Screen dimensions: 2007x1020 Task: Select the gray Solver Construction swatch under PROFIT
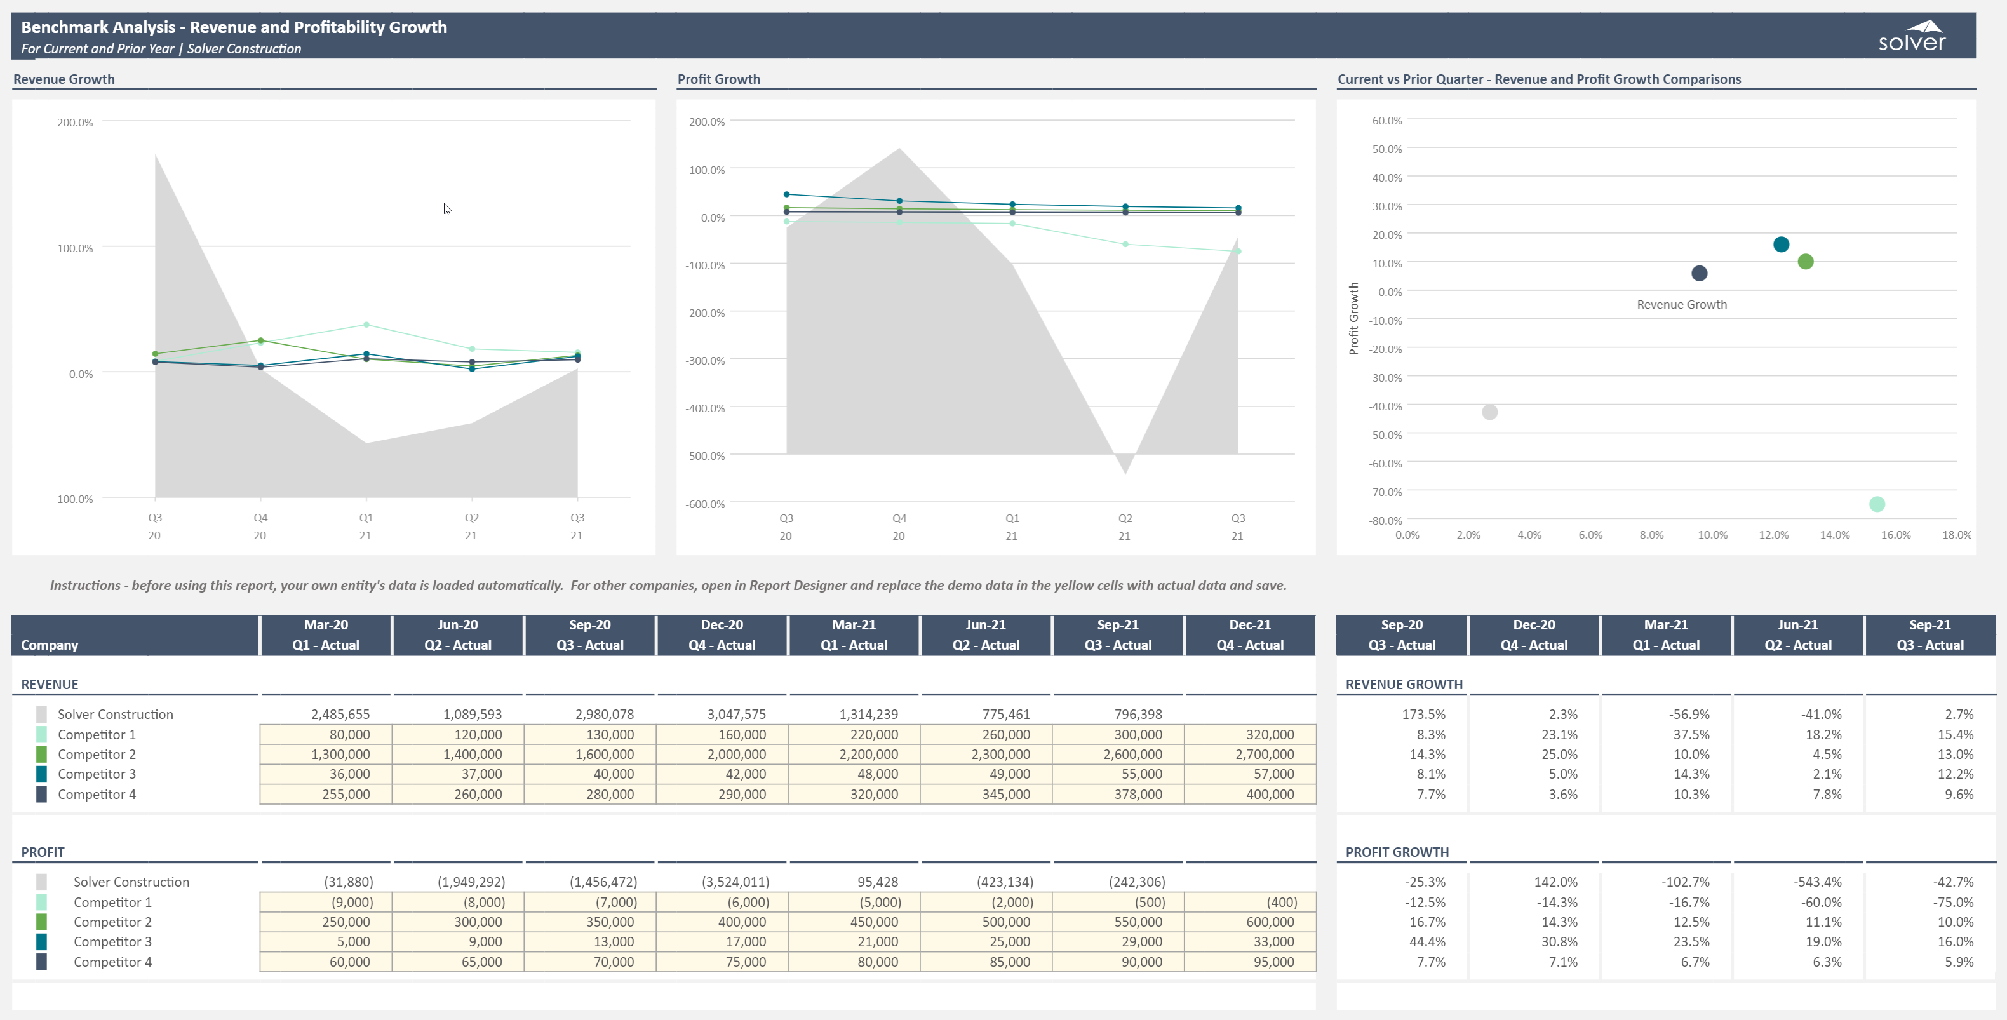41,882
